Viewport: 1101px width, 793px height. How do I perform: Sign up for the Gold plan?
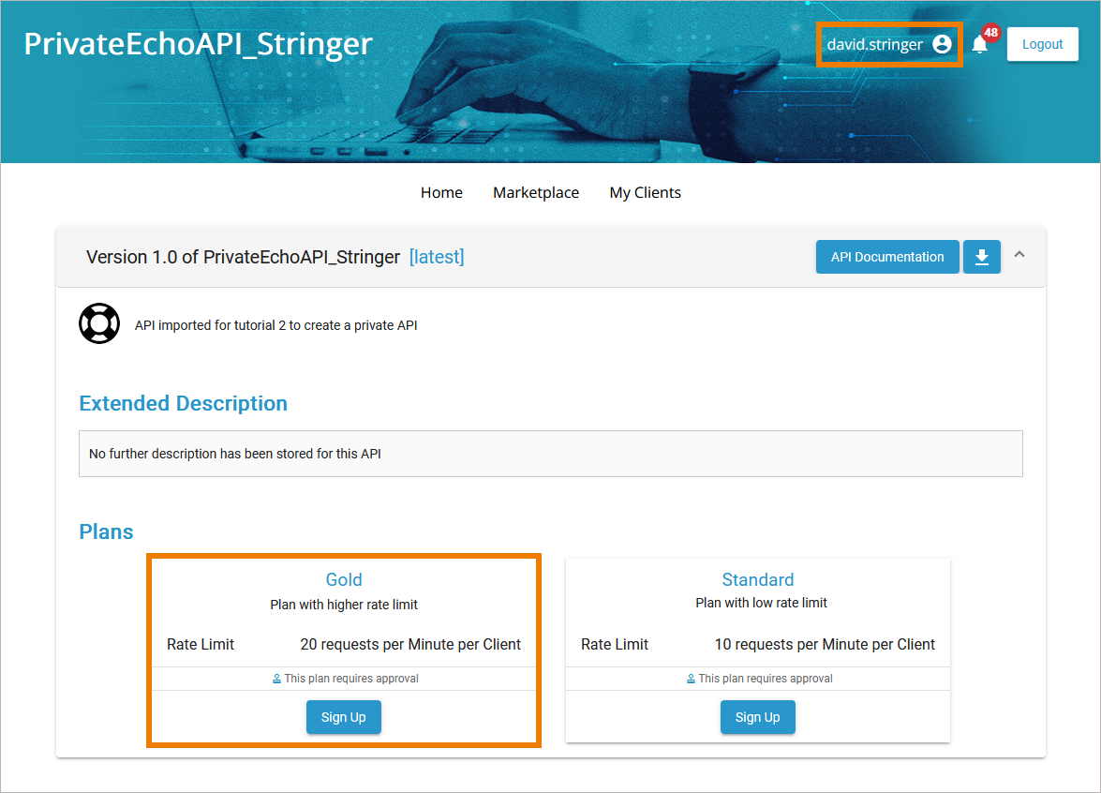[x=343, y=717]
